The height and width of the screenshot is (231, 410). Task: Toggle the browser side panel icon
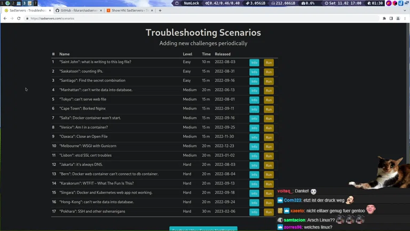click(391, 18)
